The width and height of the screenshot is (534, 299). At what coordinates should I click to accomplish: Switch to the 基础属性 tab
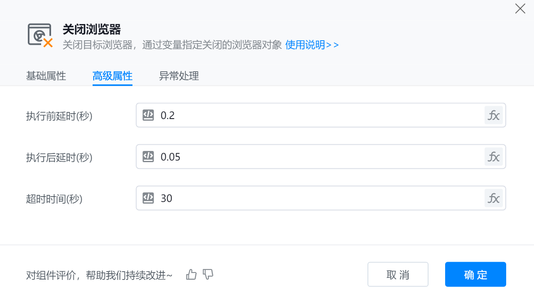click(x=46, y=76)
